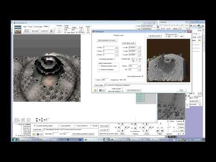Click the Rolling left arrow
This screenshot has height=162, width=216.
(x=157, y=131)
